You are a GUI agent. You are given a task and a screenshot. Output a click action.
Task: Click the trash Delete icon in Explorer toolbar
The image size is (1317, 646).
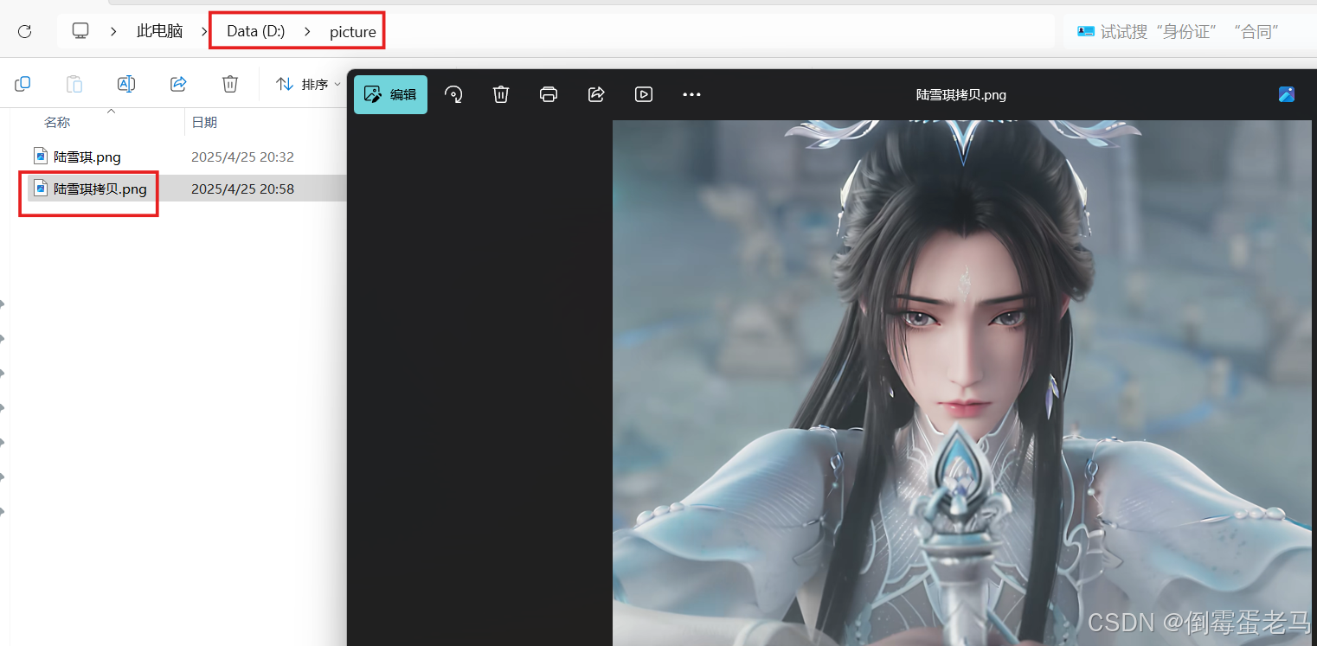coord(230,84)
